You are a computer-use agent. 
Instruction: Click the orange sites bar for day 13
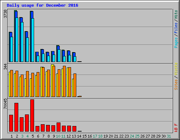click(75, 85)
